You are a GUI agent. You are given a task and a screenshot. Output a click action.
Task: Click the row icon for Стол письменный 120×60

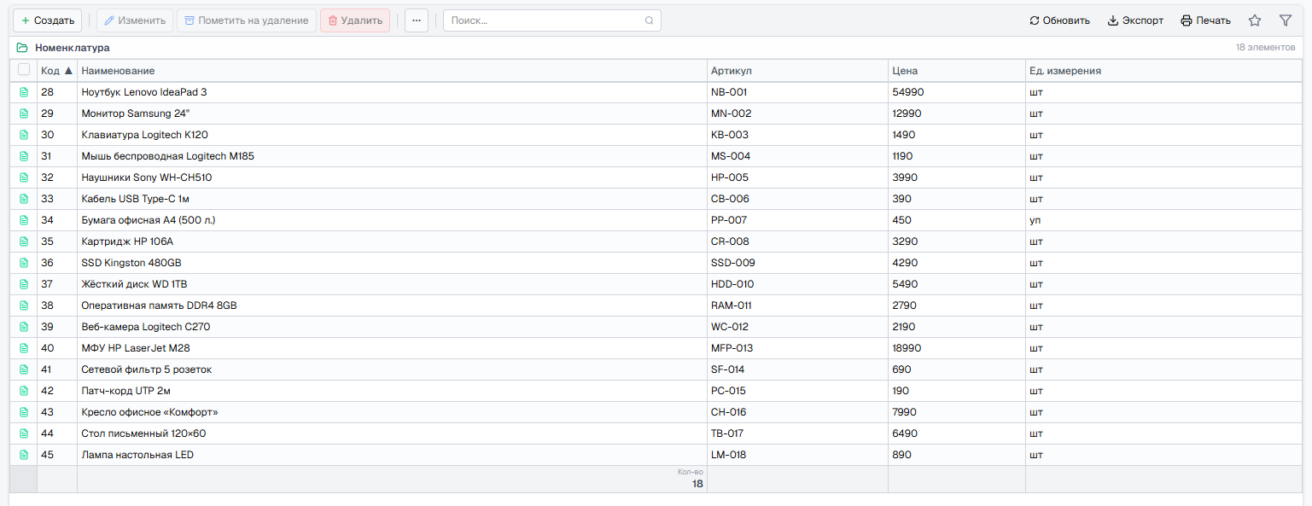coord(24,433)
